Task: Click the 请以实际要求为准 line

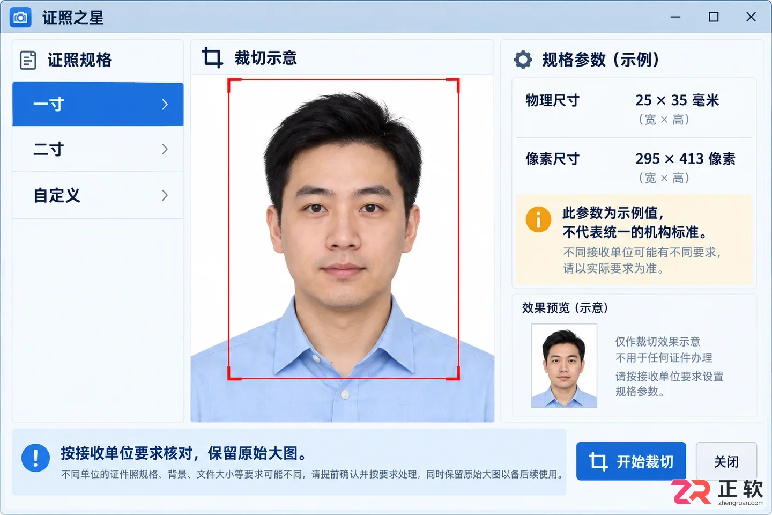Action: point(614,268)
